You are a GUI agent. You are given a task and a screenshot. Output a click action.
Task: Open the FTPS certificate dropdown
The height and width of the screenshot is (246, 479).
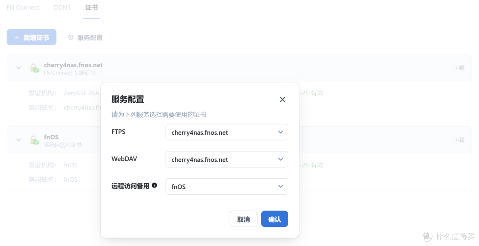tap(227, 132)
